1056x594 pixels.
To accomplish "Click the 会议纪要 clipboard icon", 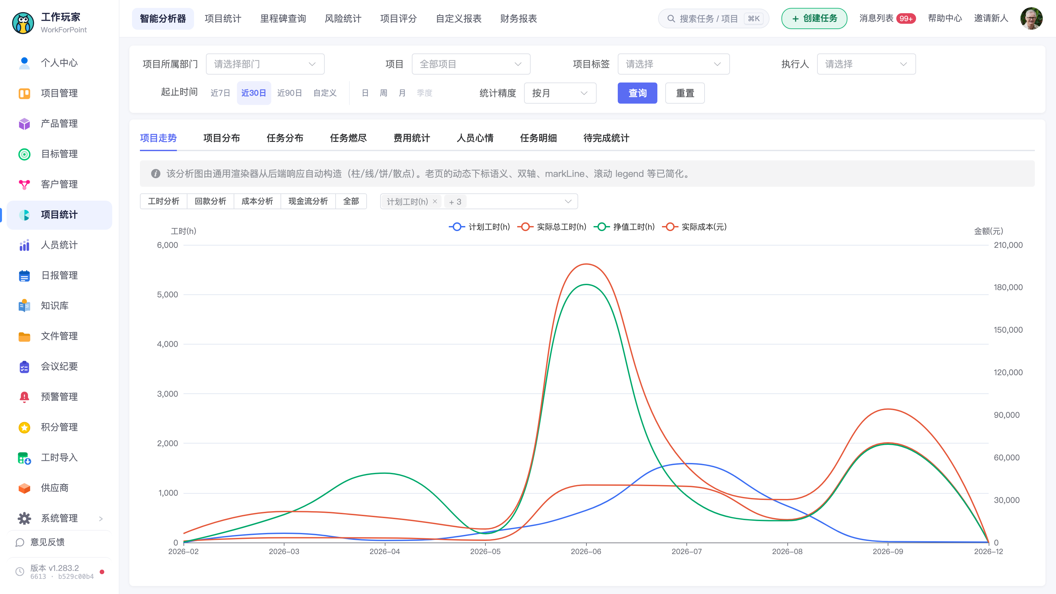I will (24, 367).
